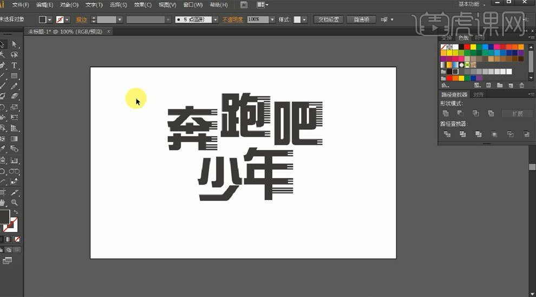Select the Type tool in the toolbox
This screenshot has height=297, width=536.
pyautogui.click(x=15, y=65)
